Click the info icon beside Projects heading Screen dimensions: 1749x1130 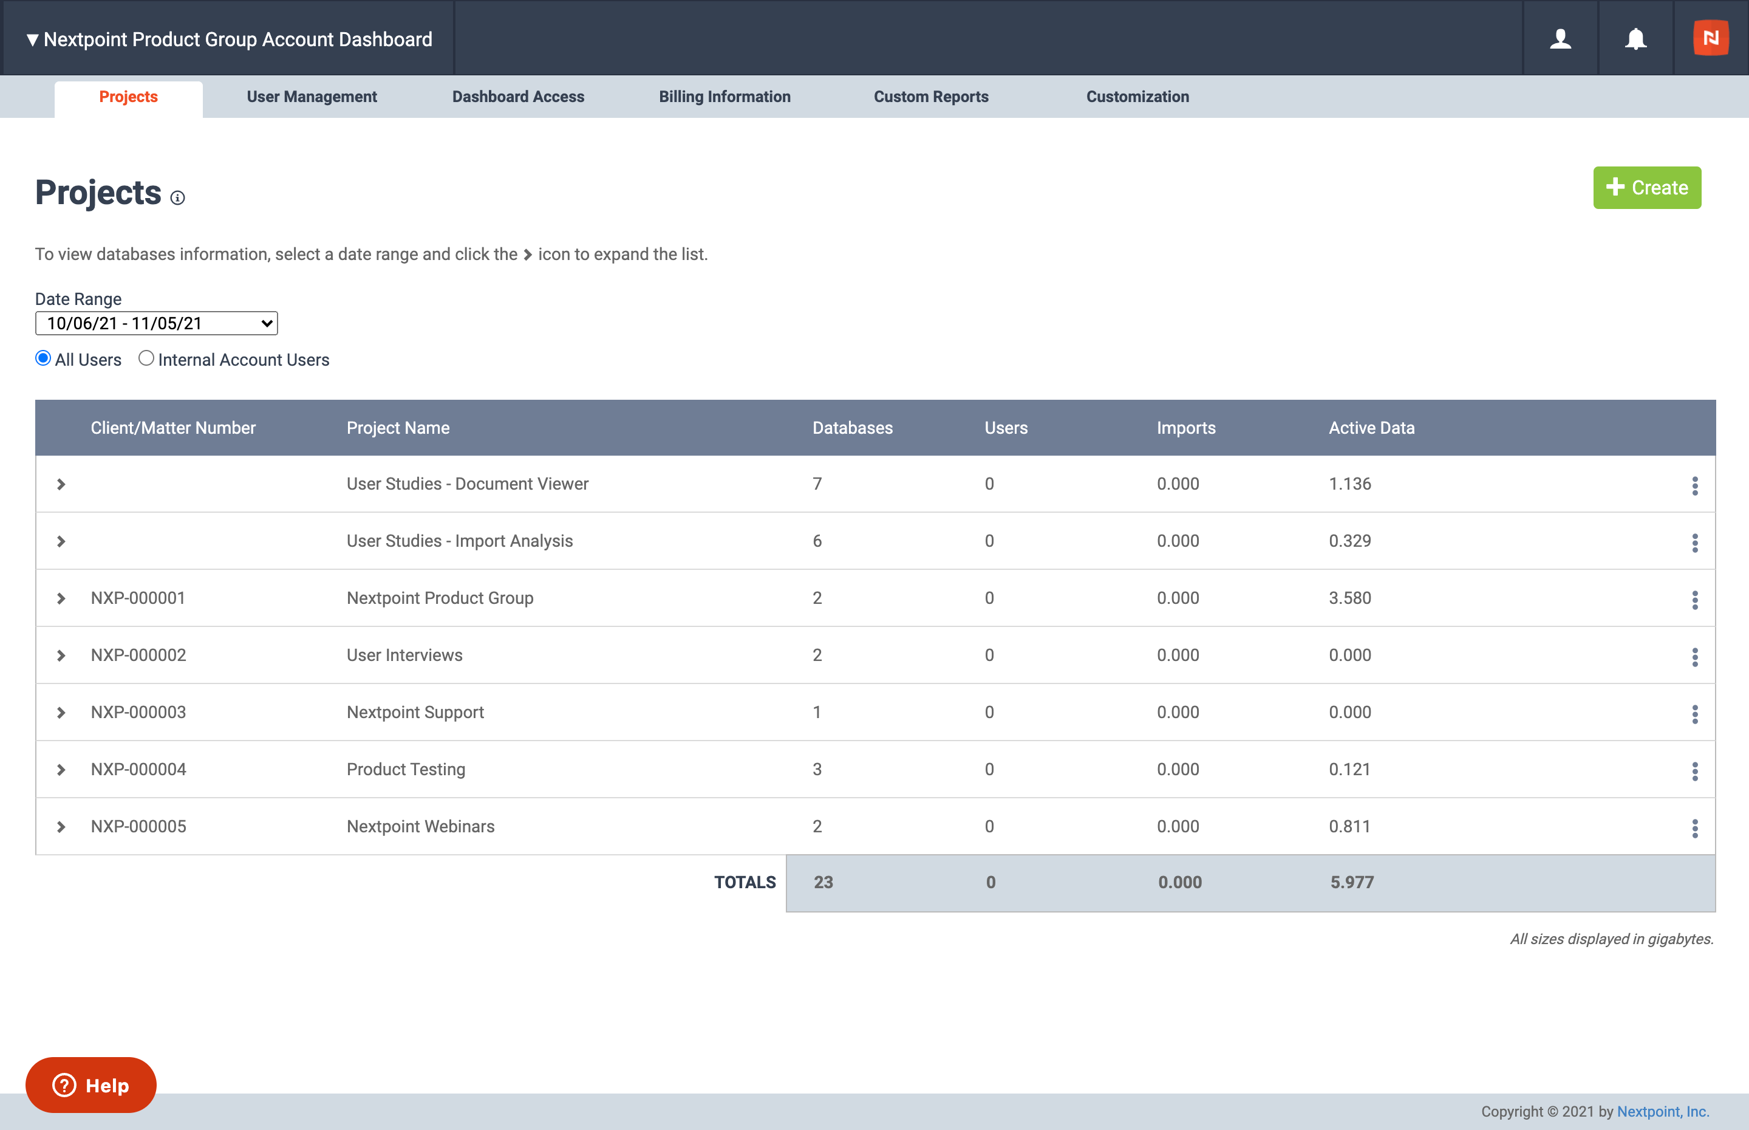point(177,197)
